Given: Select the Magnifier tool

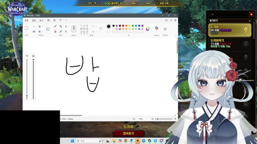Looking at the screenshot, I should click(x=66, y=31).
